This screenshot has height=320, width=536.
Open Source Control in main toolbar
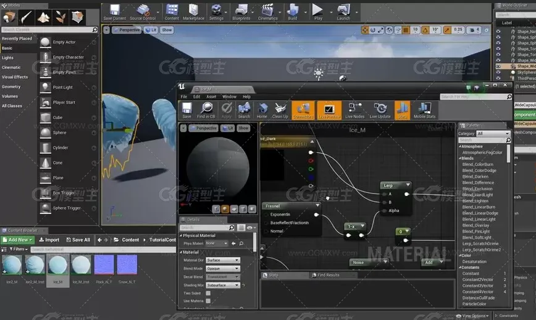143,12
